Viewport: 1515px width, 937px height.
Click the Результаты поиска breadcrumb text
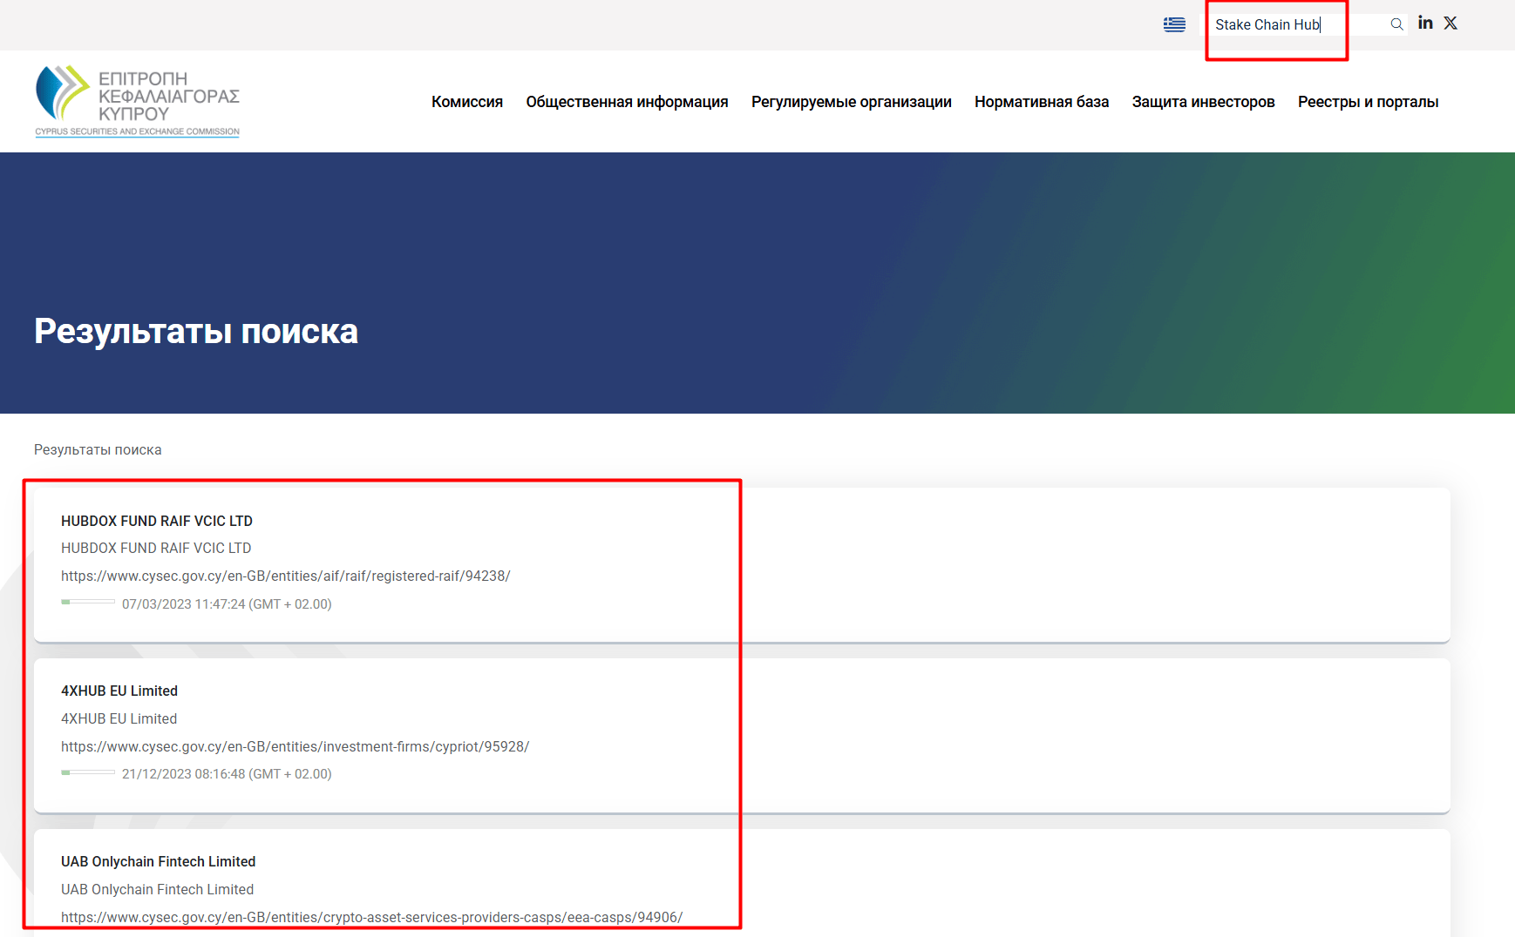(98, 449)
